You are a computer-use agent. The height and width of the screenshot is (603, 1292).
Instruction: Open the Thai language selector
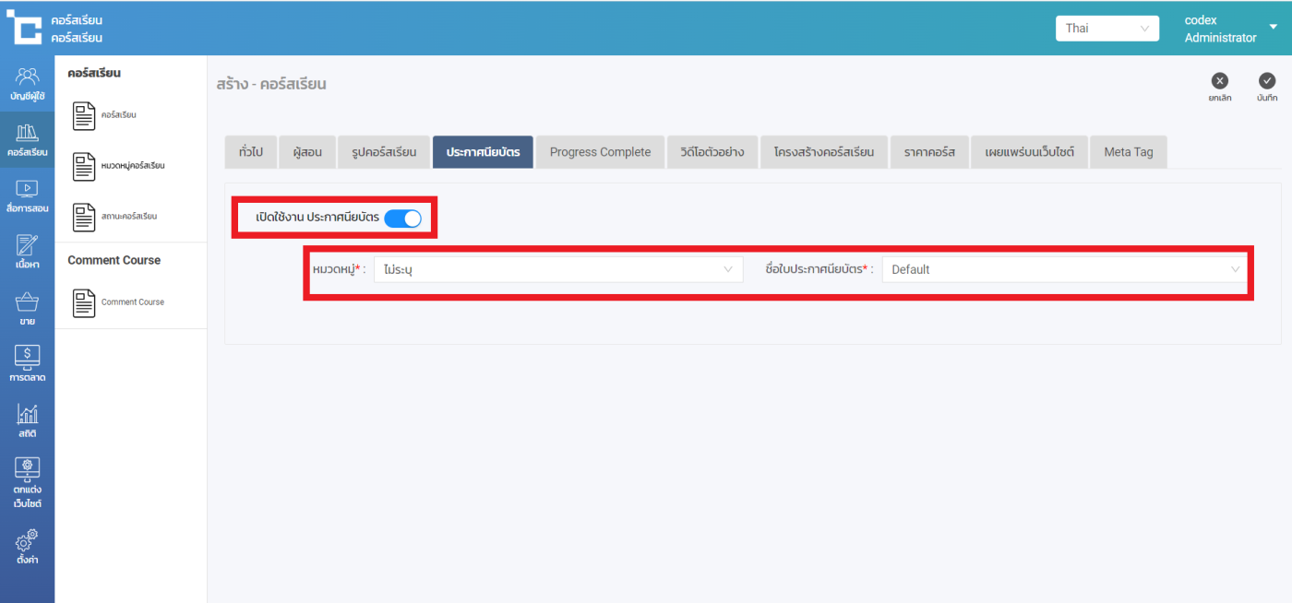(x=1107, y=29)
